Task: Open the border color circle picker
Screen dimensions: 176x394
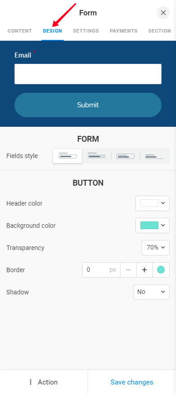Action: point(161,270)
